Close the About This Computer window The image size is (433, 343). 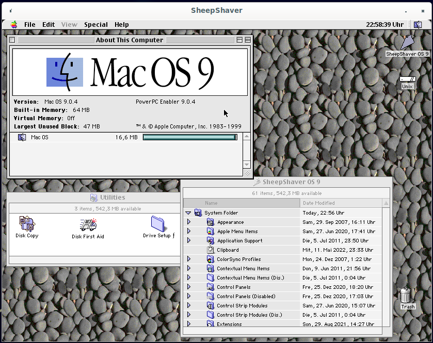click(x=12, y=40)
